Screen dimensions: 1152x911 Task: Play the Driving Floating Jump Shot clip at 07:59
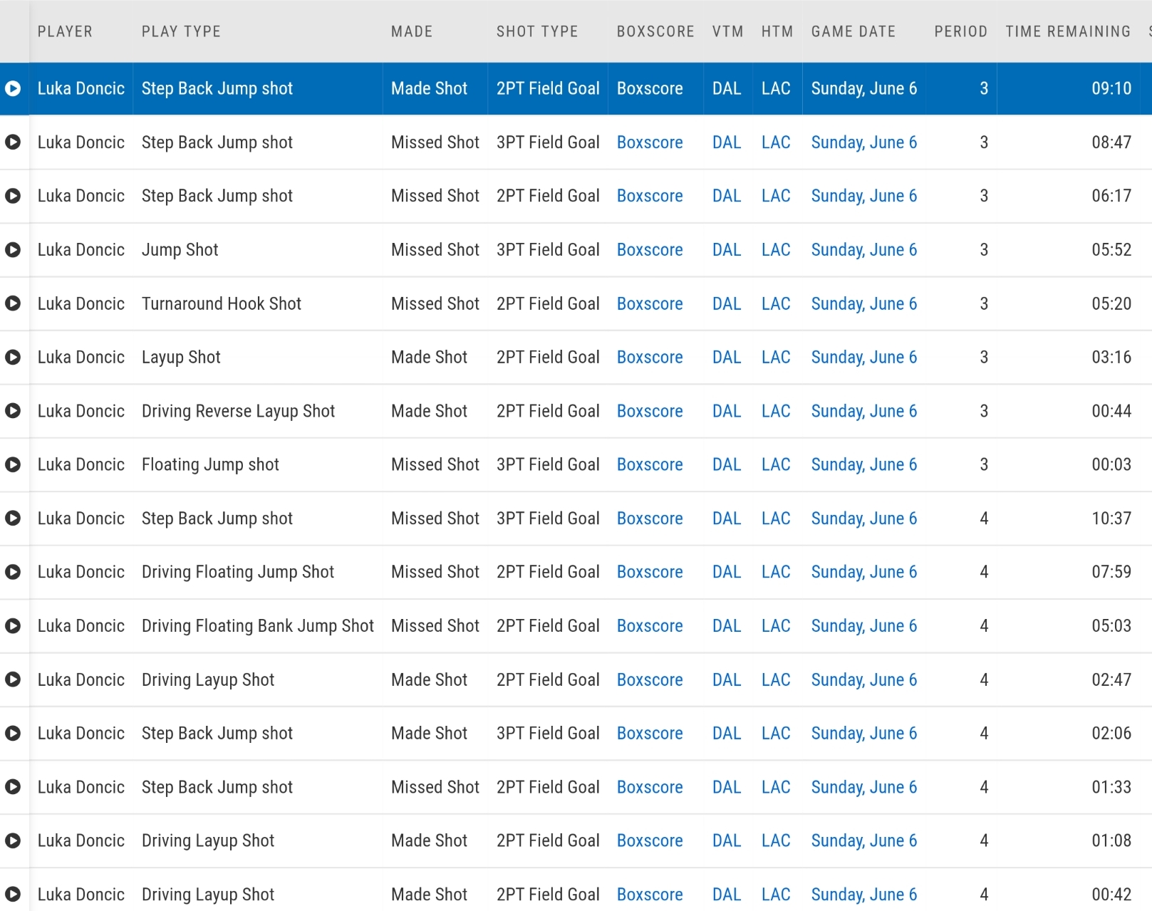click(x=13, y=572)
